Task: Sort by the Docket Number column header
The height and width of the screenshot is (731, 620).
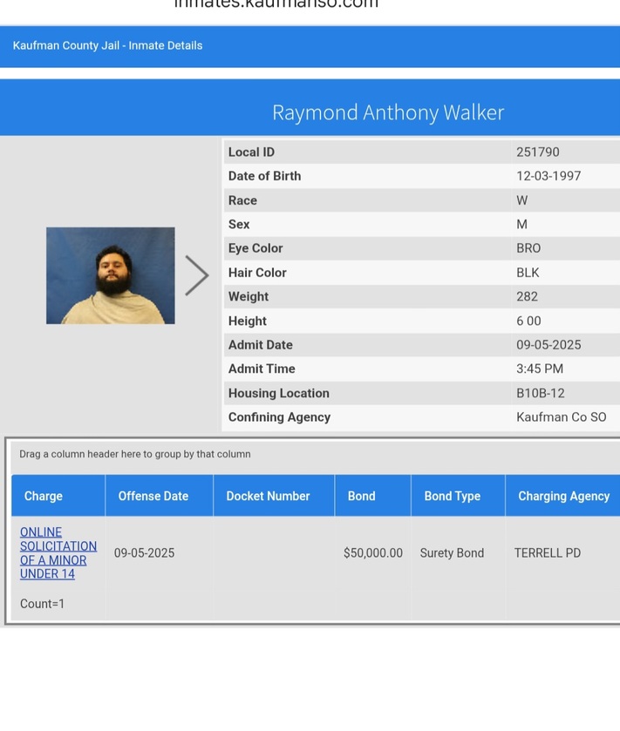Action: pyautogui.click(x=274, y=496)
